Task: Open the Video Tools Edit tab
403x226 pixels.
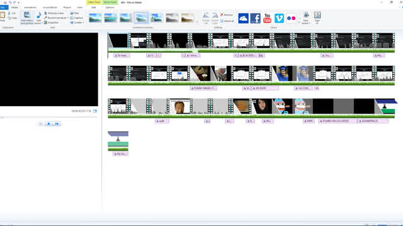Action: (94, 8)
